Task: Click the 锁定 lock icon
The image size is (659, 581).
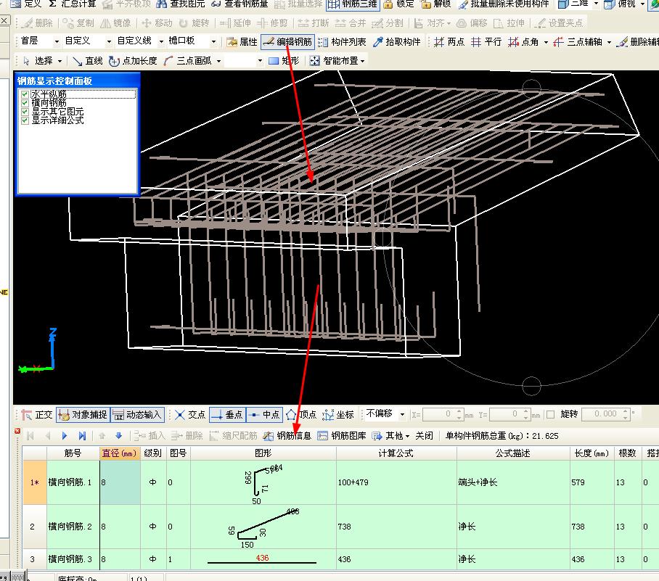Action: (x=388, y=4)
